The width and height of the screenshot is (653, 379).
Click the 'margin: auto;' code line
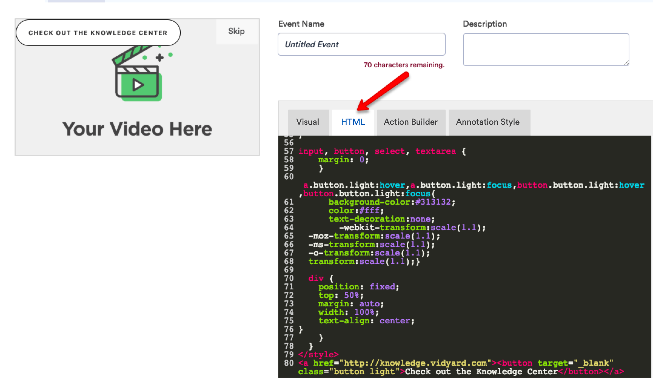coord(351,304)
